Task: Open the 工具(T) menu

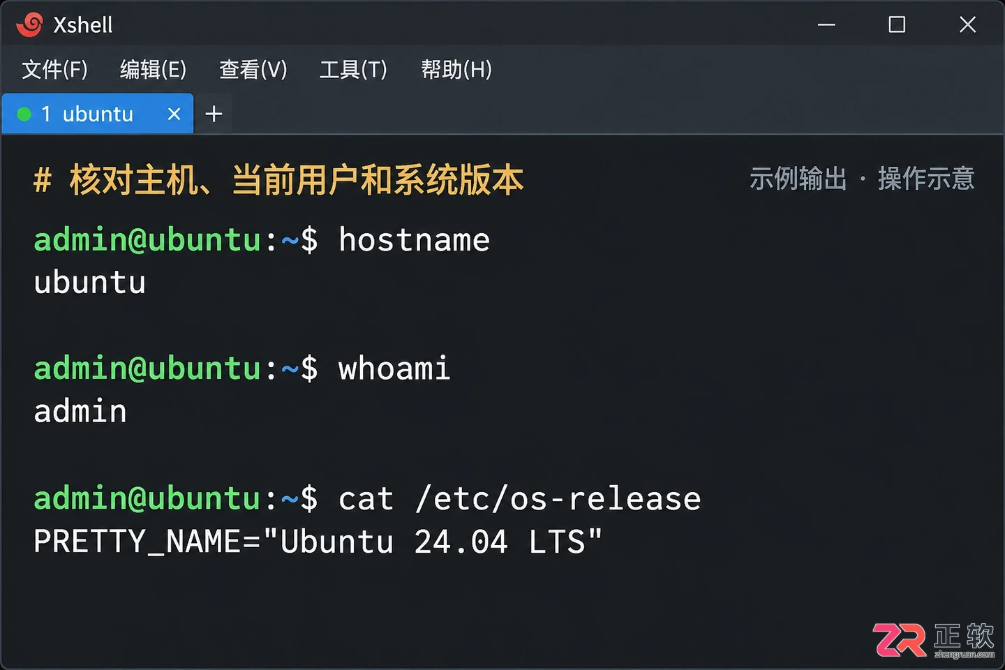Action: [353, 69]
